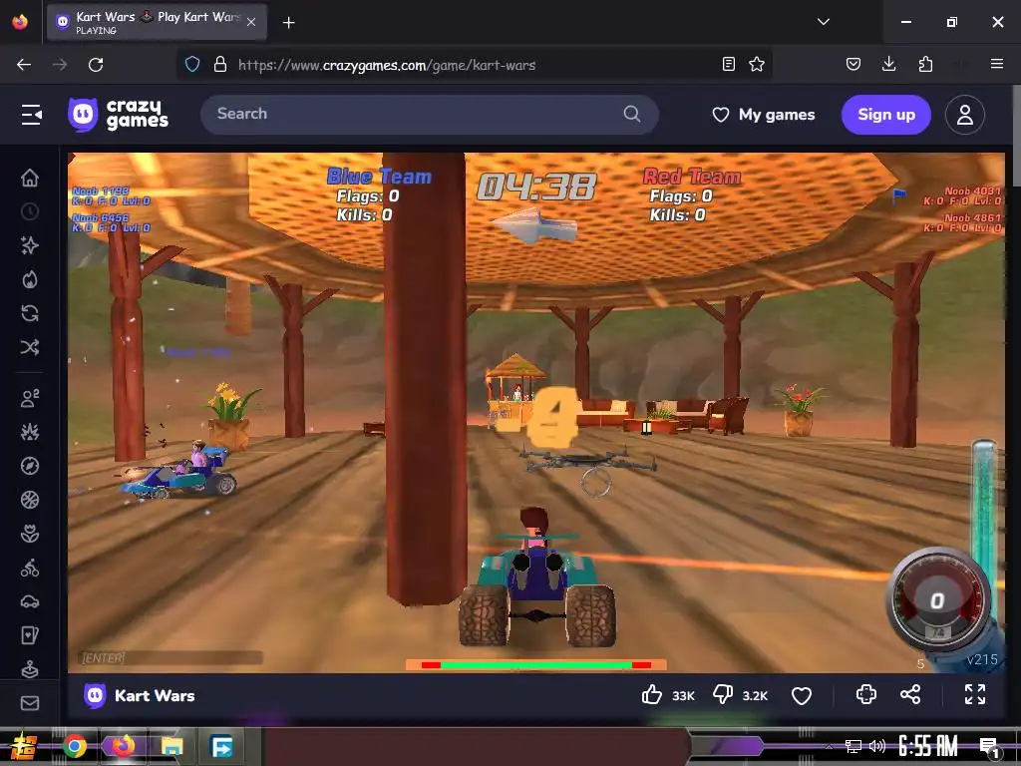Click the 6:55 AM taskbar clock
1021x766 pixels.
(928, 746)
